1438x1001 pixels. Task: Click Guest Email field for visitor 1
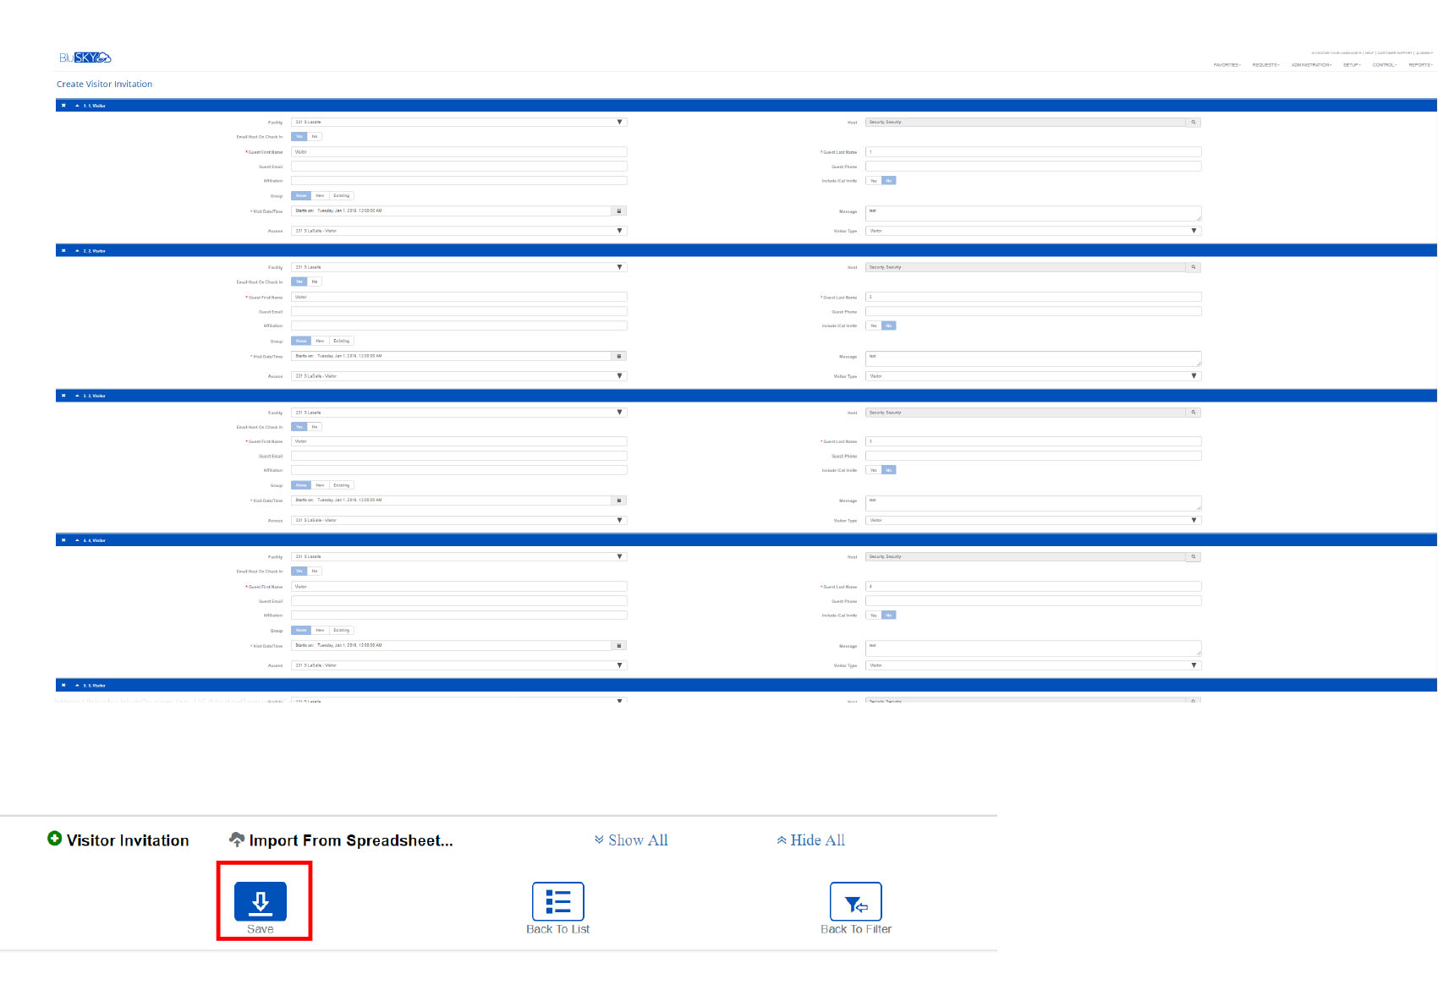coord(458,167)
